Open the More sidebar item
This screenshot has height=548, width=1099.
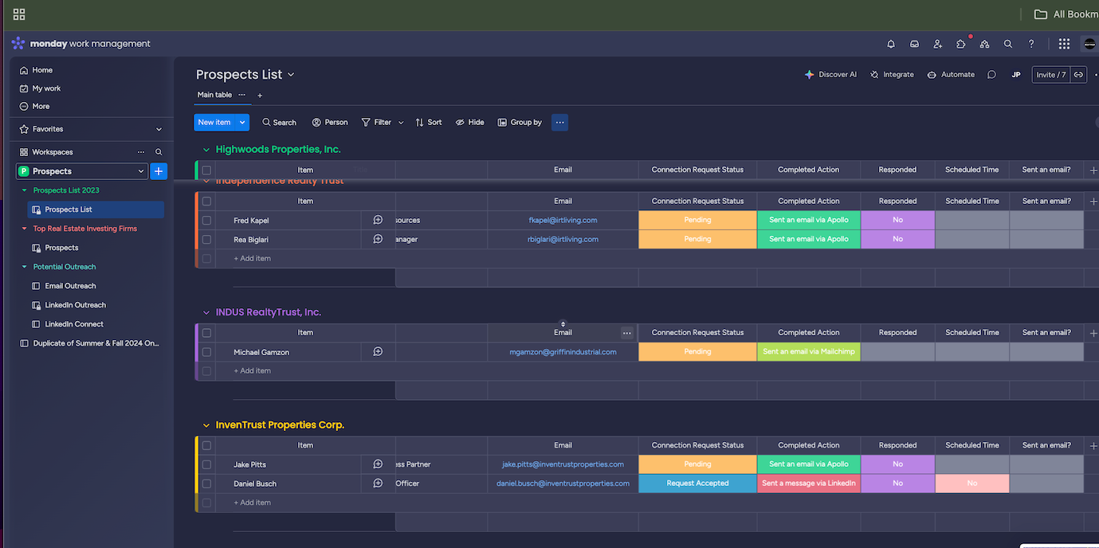pos(34,106)
